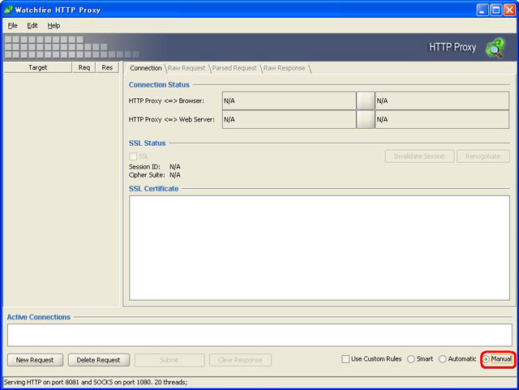Open the Help menu
Screen dimensions: 519x390
[54, 26]
